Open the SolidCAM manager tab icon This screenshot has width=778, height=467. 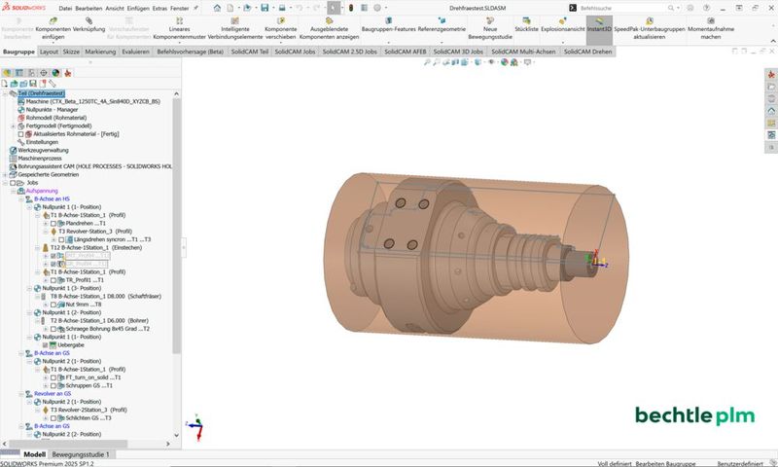68,73
